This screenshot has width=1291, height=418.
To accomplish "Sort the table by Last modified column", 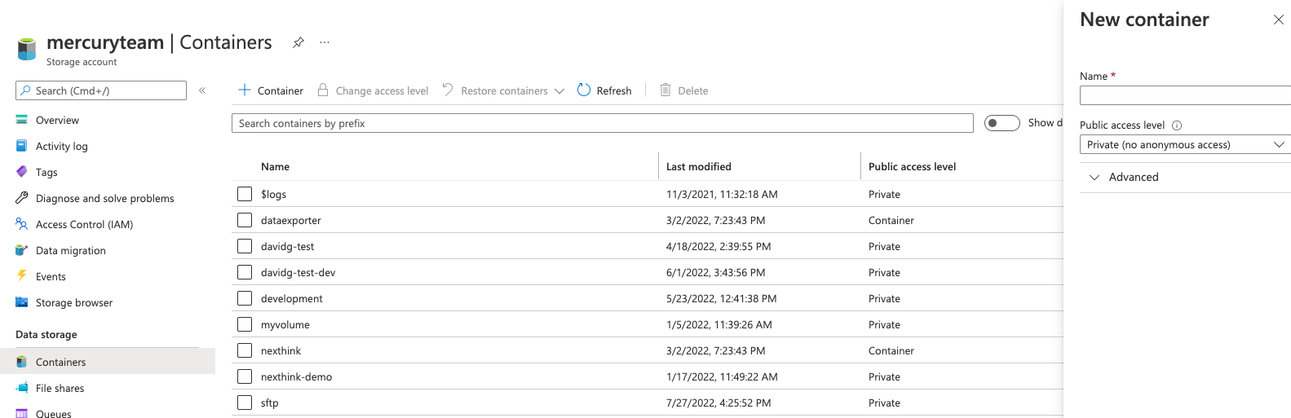I will [x=698, y=166].
